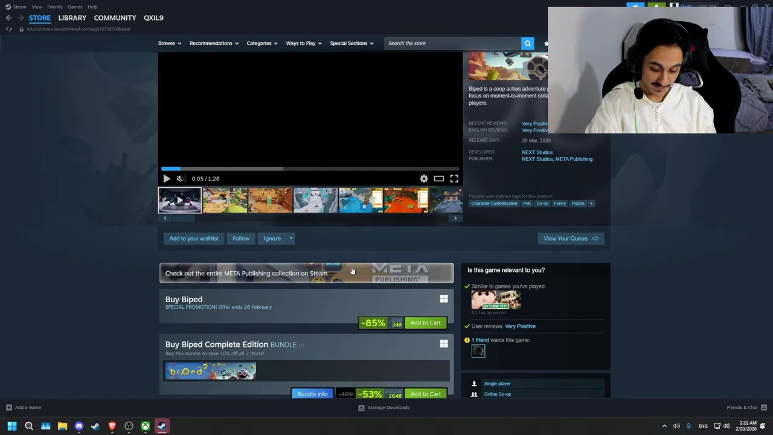Select the second screenshot thumbnail
773x435 pixels.
tap(270, 201)
